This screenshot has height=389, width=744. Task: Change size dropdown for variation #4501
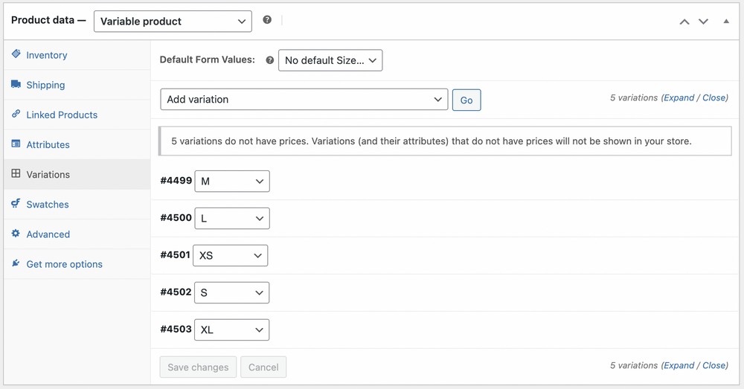pyautogui.click(x=230, y=255)
